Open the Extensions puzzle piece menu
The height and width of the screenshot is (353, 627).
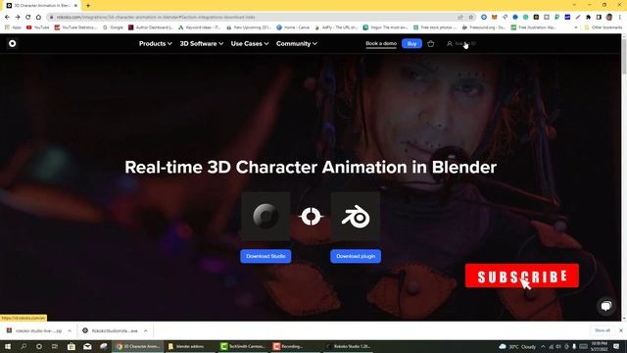(x=588, y=18)
